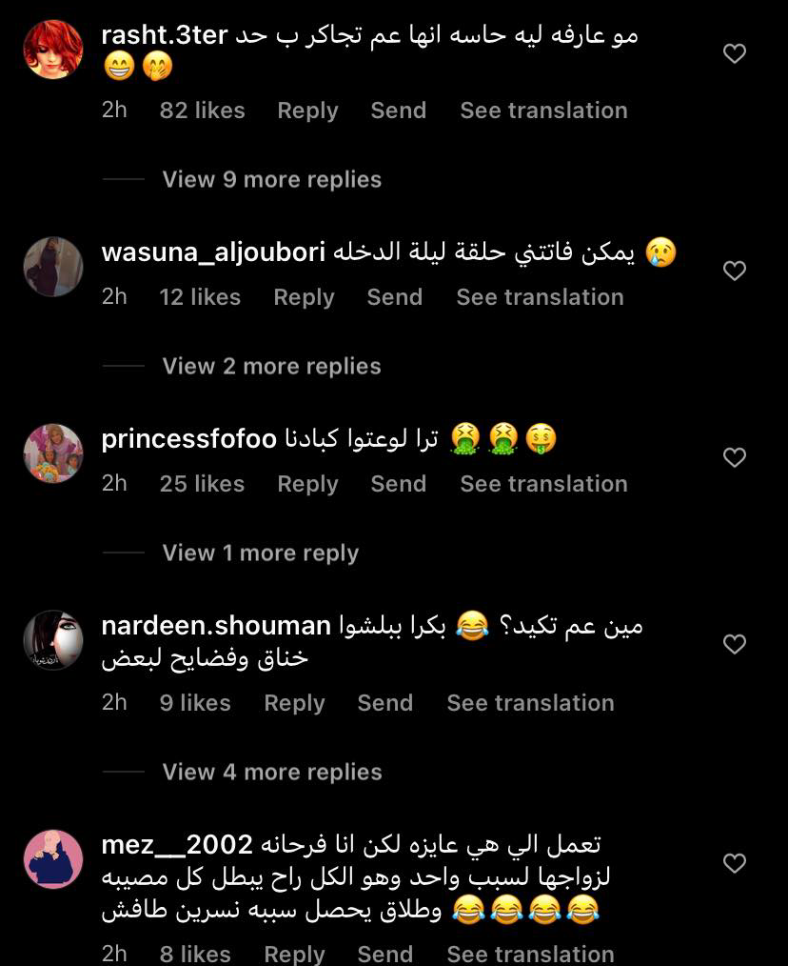This screenshot has height=966, width=788.
Task: Send princessfofoo's comment
Action: tap(399, 484)
